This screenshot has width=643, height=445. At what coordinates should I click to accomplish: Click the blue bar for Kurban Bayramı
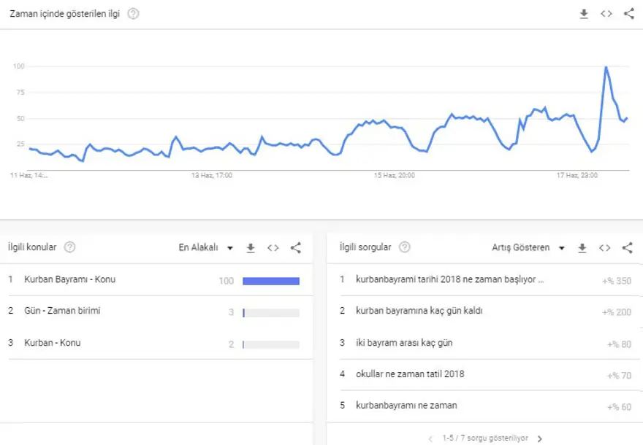271,281
